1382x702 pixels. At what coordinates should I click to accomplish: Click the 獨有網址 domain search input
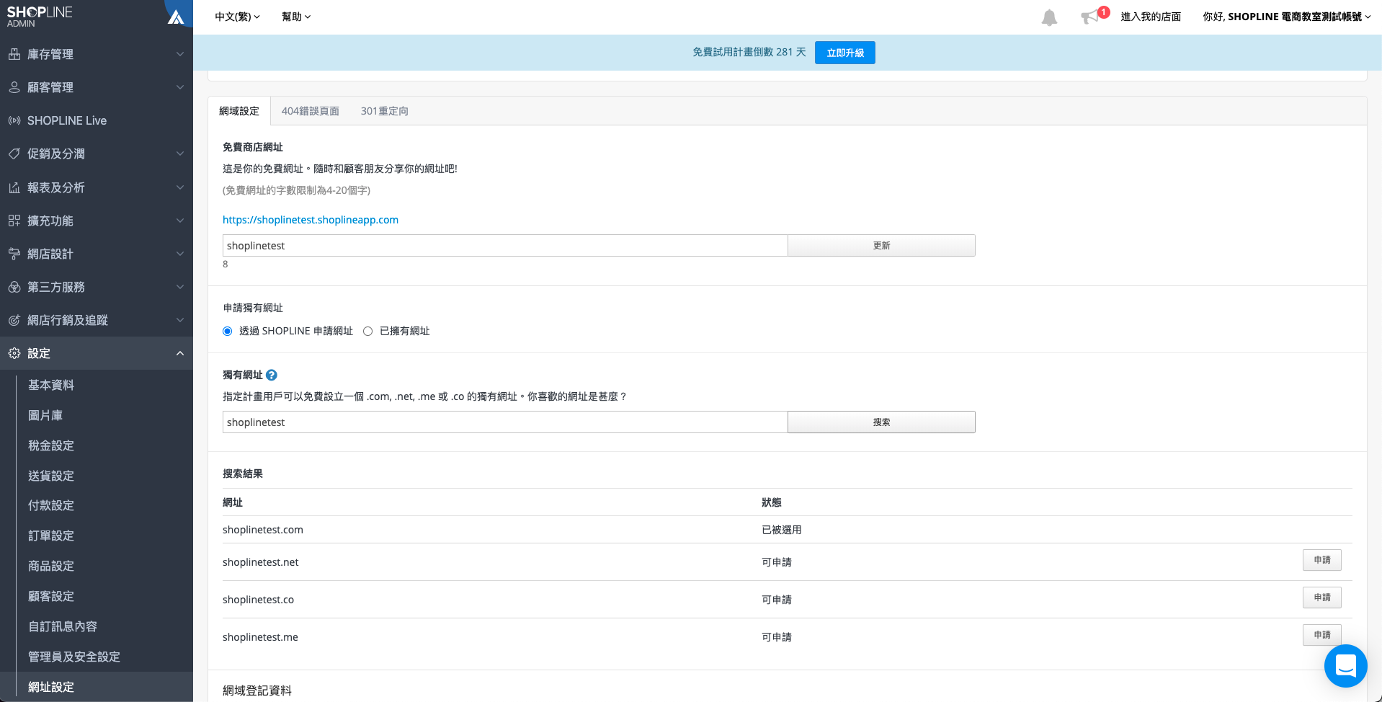pyautogui.click(x=505, y=422)
